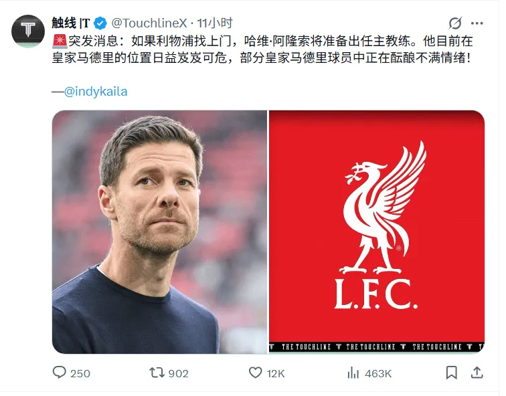506x396 pixels.
Task: Open the @indykaila mention link
Action: [96, 92]
